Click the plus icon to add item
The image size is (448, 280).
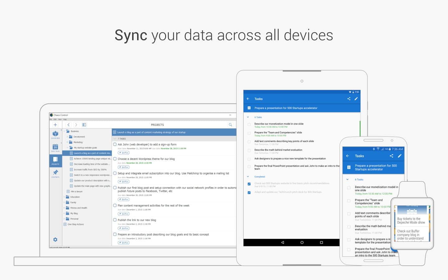click(x=55, y=125)
